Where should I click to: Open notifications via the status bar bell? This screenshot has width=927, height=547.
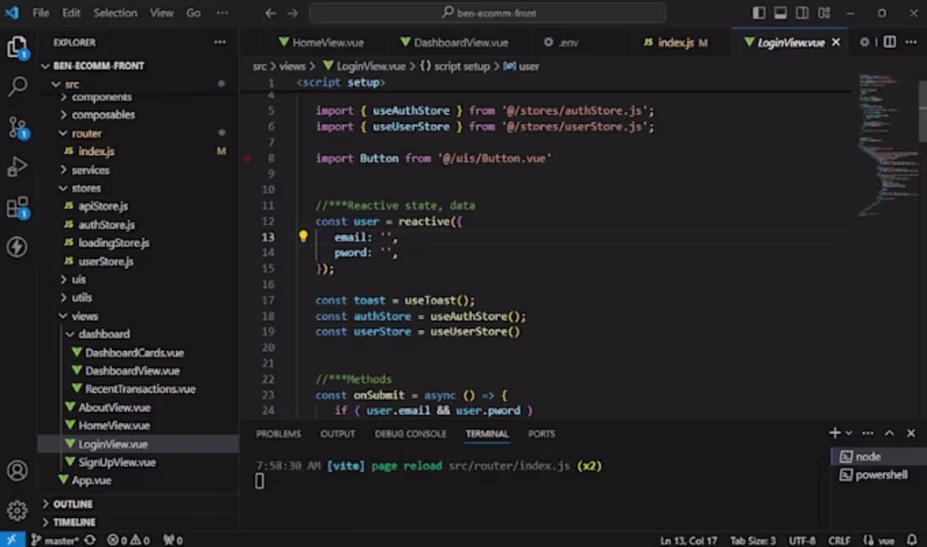(x=911, y=540)
